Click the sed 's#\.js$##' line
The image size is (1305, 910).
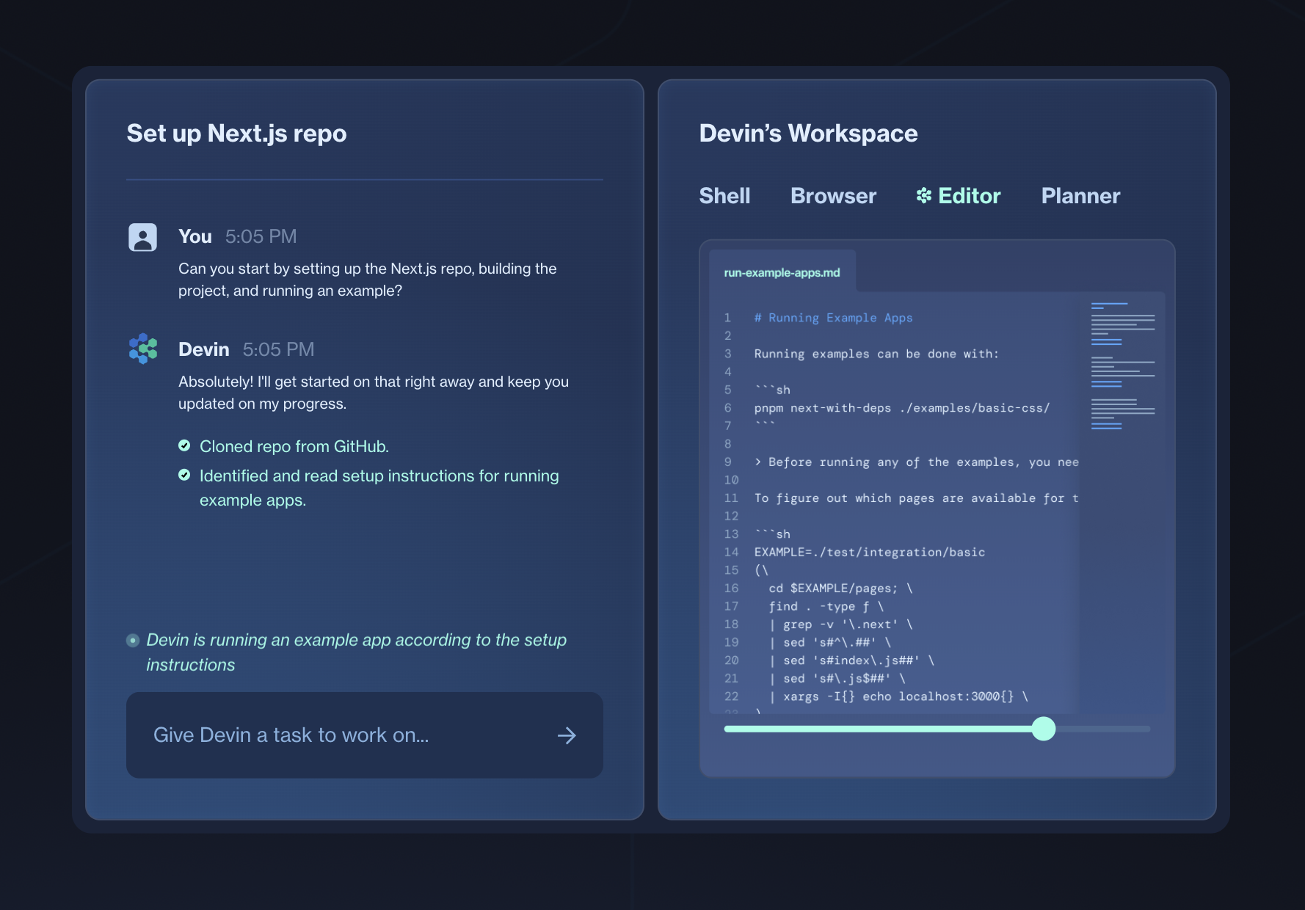click(837, 679)
